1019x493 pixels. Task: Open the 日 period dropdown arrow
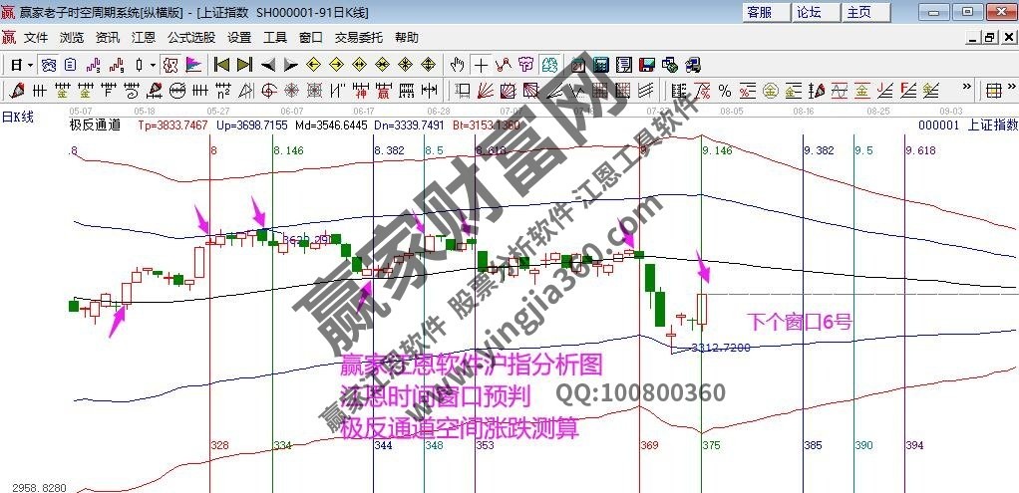click(x=30, y=65)
